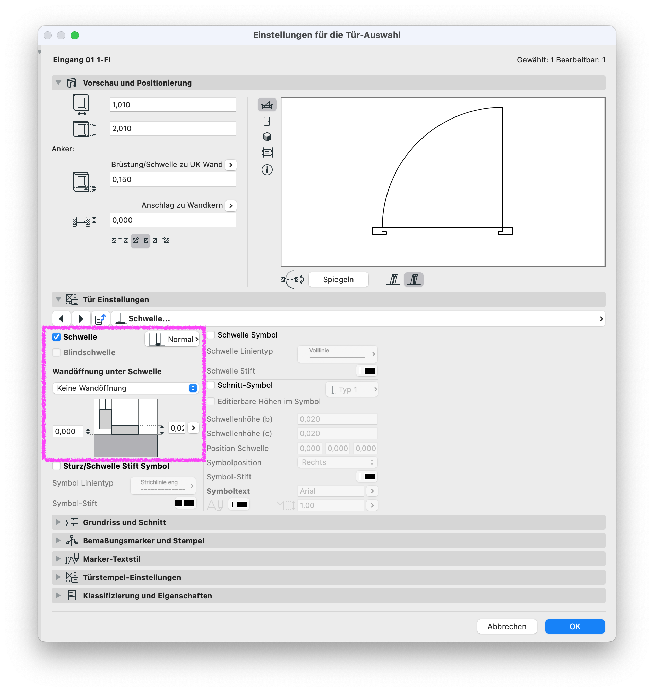
Task: Open the Symbolposition Rechts dropdown
Action: click(338, 462)
